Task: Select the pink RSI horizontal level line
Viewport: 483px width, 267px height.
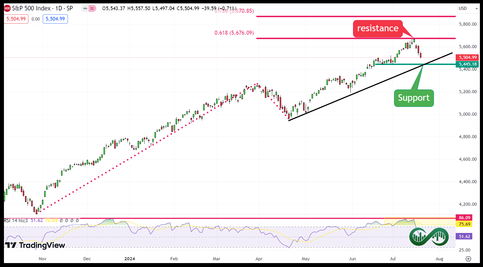Action: (230, 218)
